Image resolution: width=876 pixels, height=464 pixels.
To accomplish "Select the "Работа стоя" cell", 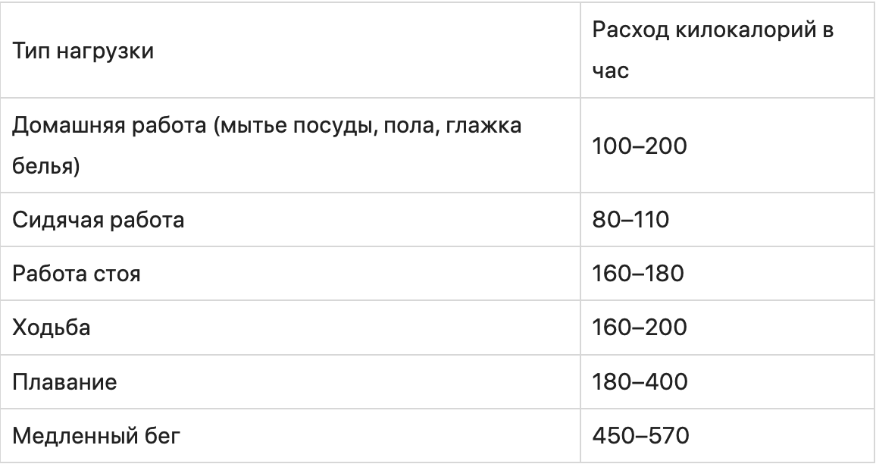I will [x=77, y=273].
